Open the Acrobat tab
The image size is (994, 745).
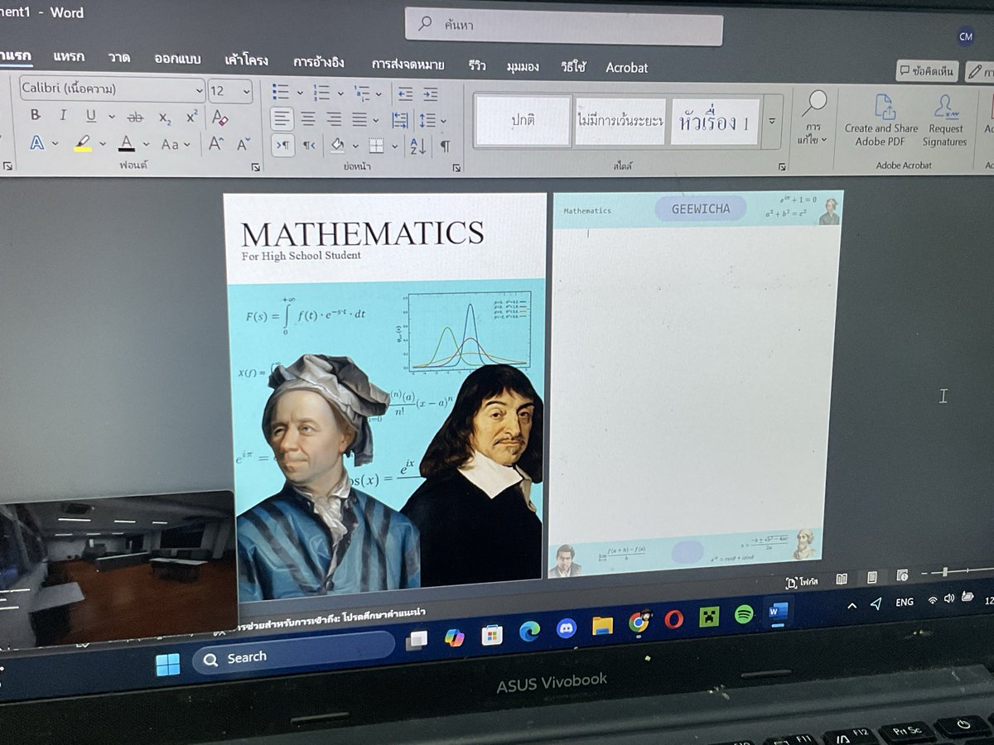[x=626, y=68]
